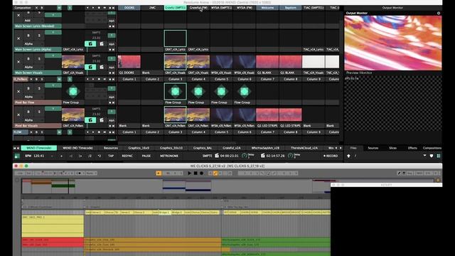Click the SMPTE lock on Pixel Bar Visuals layer
455x256 pixels.
pyautogui.click(x=90, y=120)
